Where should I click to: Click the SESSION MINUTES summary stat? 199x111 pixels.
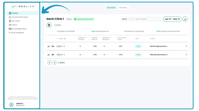coord(100,31)
